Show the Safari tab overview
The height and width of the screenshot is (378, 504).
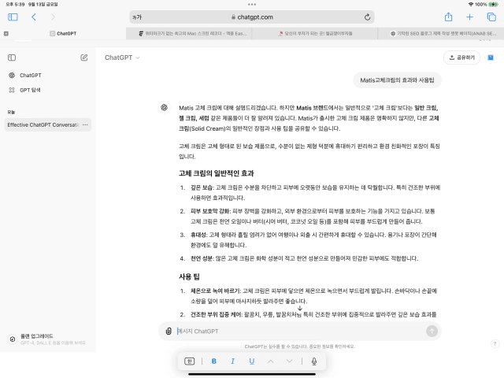point(491,17)
